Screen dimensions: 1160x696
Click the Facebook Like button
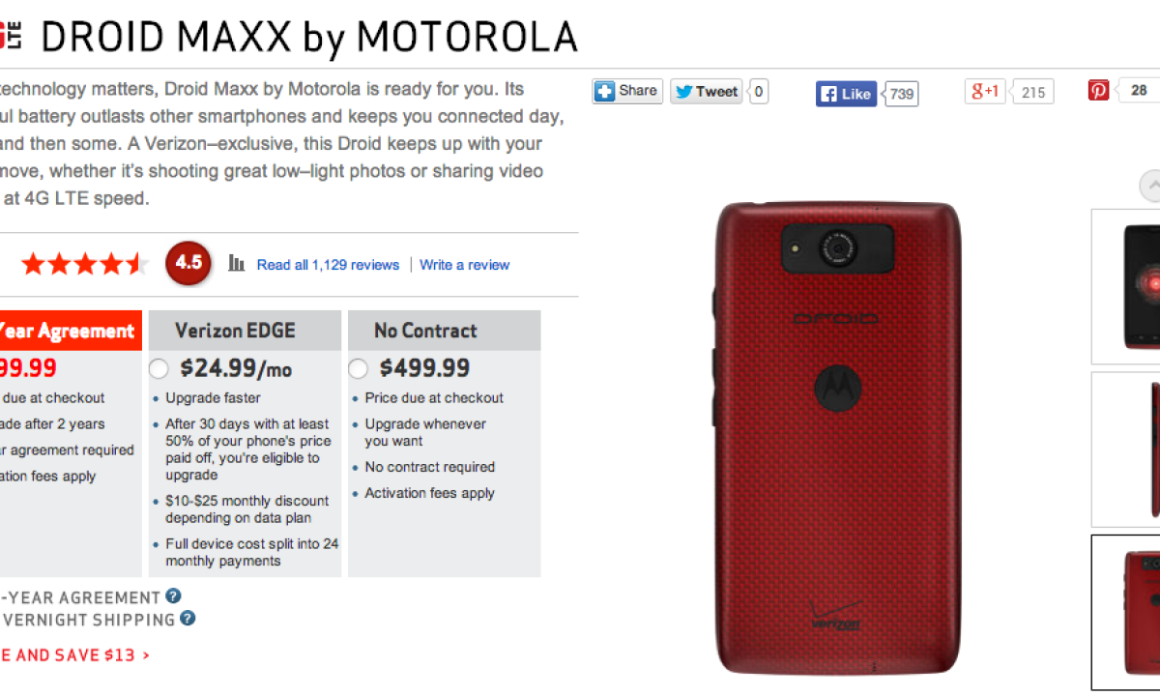[x=846, y=94]
